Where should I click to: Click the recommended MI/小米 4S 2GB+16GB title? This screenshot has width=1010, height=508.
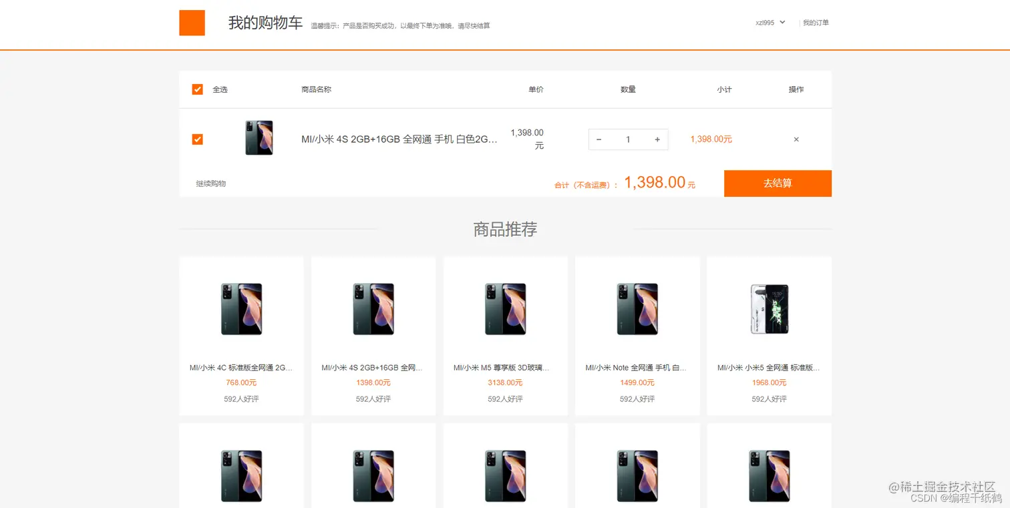coord(373,368)
